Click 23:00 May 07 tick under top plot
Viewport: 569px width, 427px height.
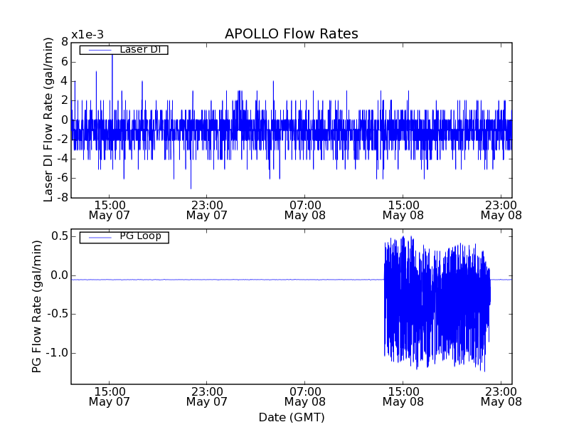pos(207,209)
